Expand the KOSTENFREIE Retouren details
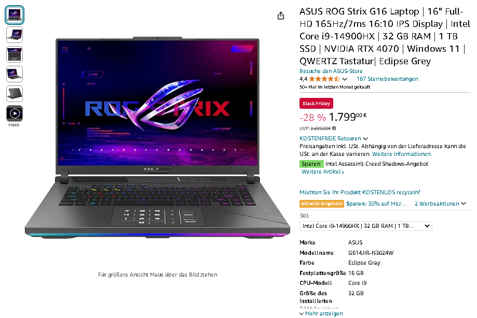This screenshot has width=477, height=318. [333, 138]
